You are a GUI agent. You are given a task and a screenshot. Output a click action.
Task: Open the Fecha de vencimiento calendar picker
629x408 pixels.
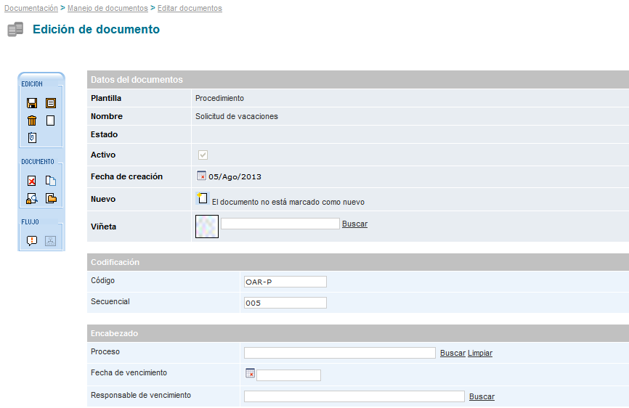(250, 373)
